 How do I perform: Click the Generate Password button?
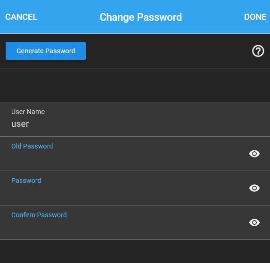tap(46, 51)
